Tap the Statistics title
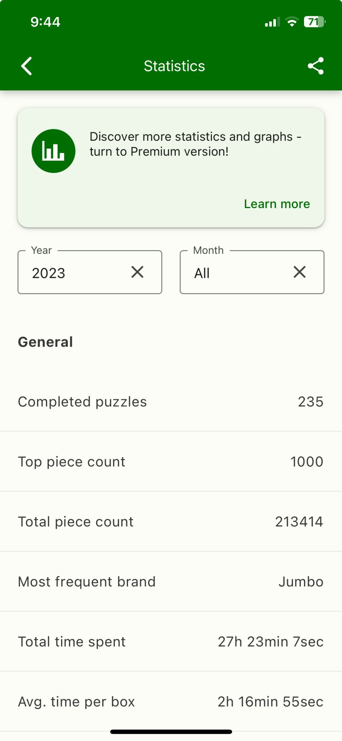342x741 pixels. (174, 66)
